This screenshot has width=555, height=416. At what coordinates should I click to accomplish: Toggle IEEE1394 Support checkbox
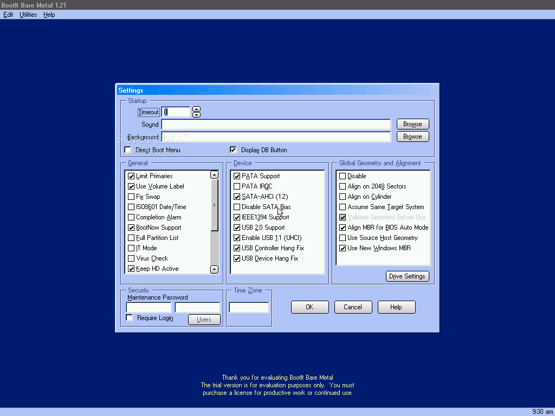pyautogui.click(x=237, y=217)
